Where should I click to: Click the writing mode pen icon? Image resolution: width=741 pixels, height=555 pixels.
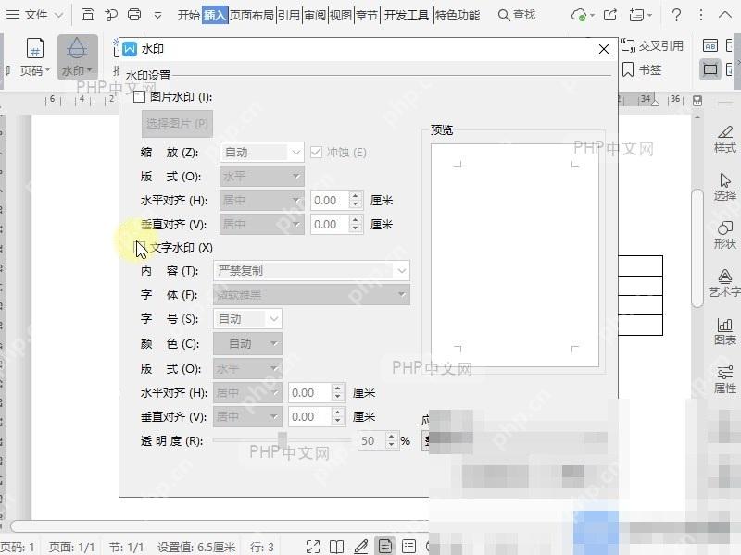tap(360, 547)
